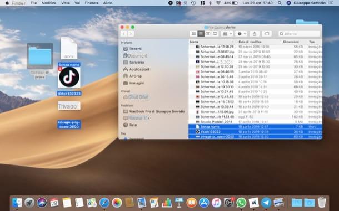Open the Apple menu
339x211 pixels.
point(7,3)
